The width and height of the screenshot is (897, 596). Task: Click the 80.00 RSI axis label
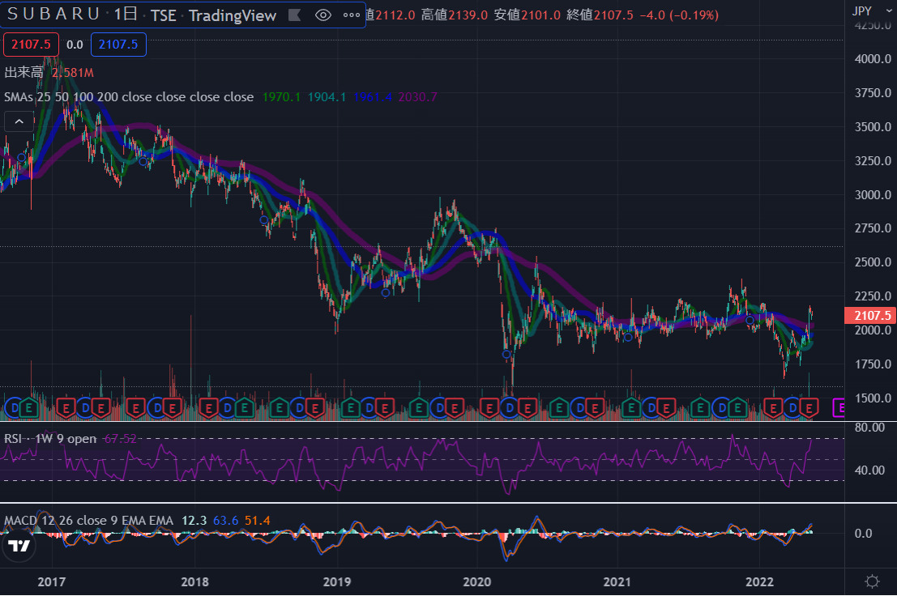(x=869, y=428)
